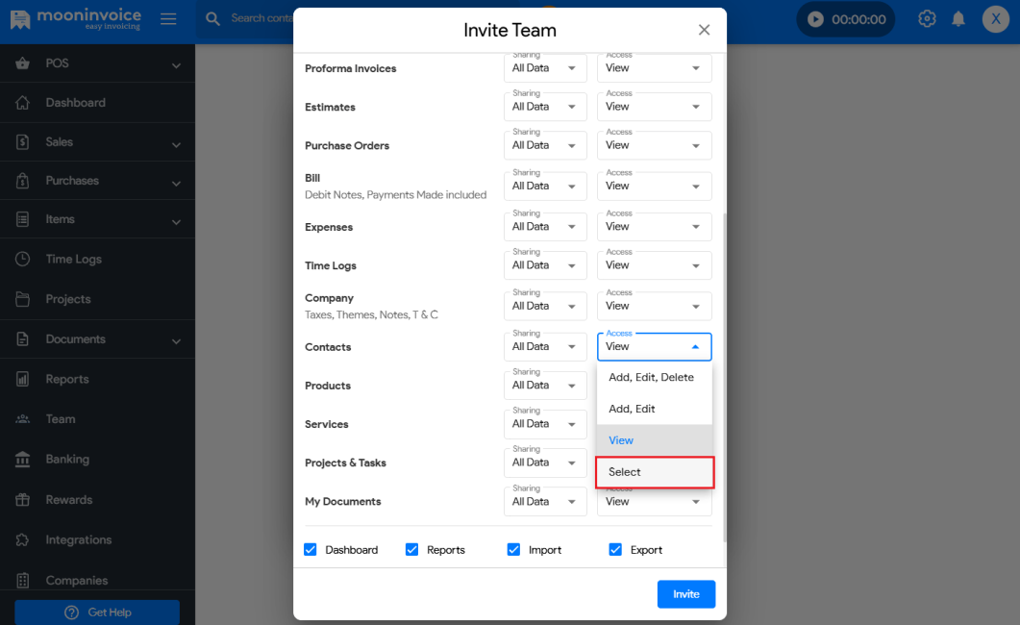Click the Time Logs clock icon
This screenshot has width=1020, height=625.
pos(23,259)
